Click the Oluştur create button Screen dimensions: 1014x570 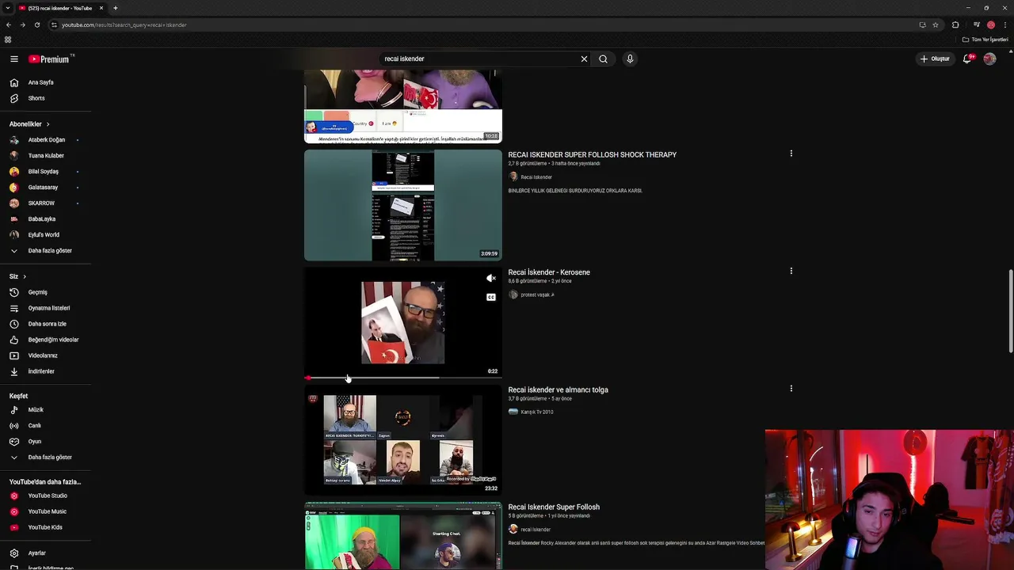click(x=935, y=59)
